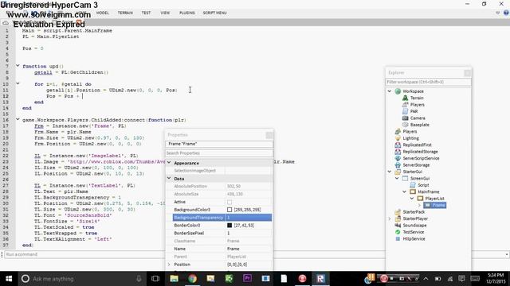
Task: Show hidden system tray icons
Action: tap(426, 279)
